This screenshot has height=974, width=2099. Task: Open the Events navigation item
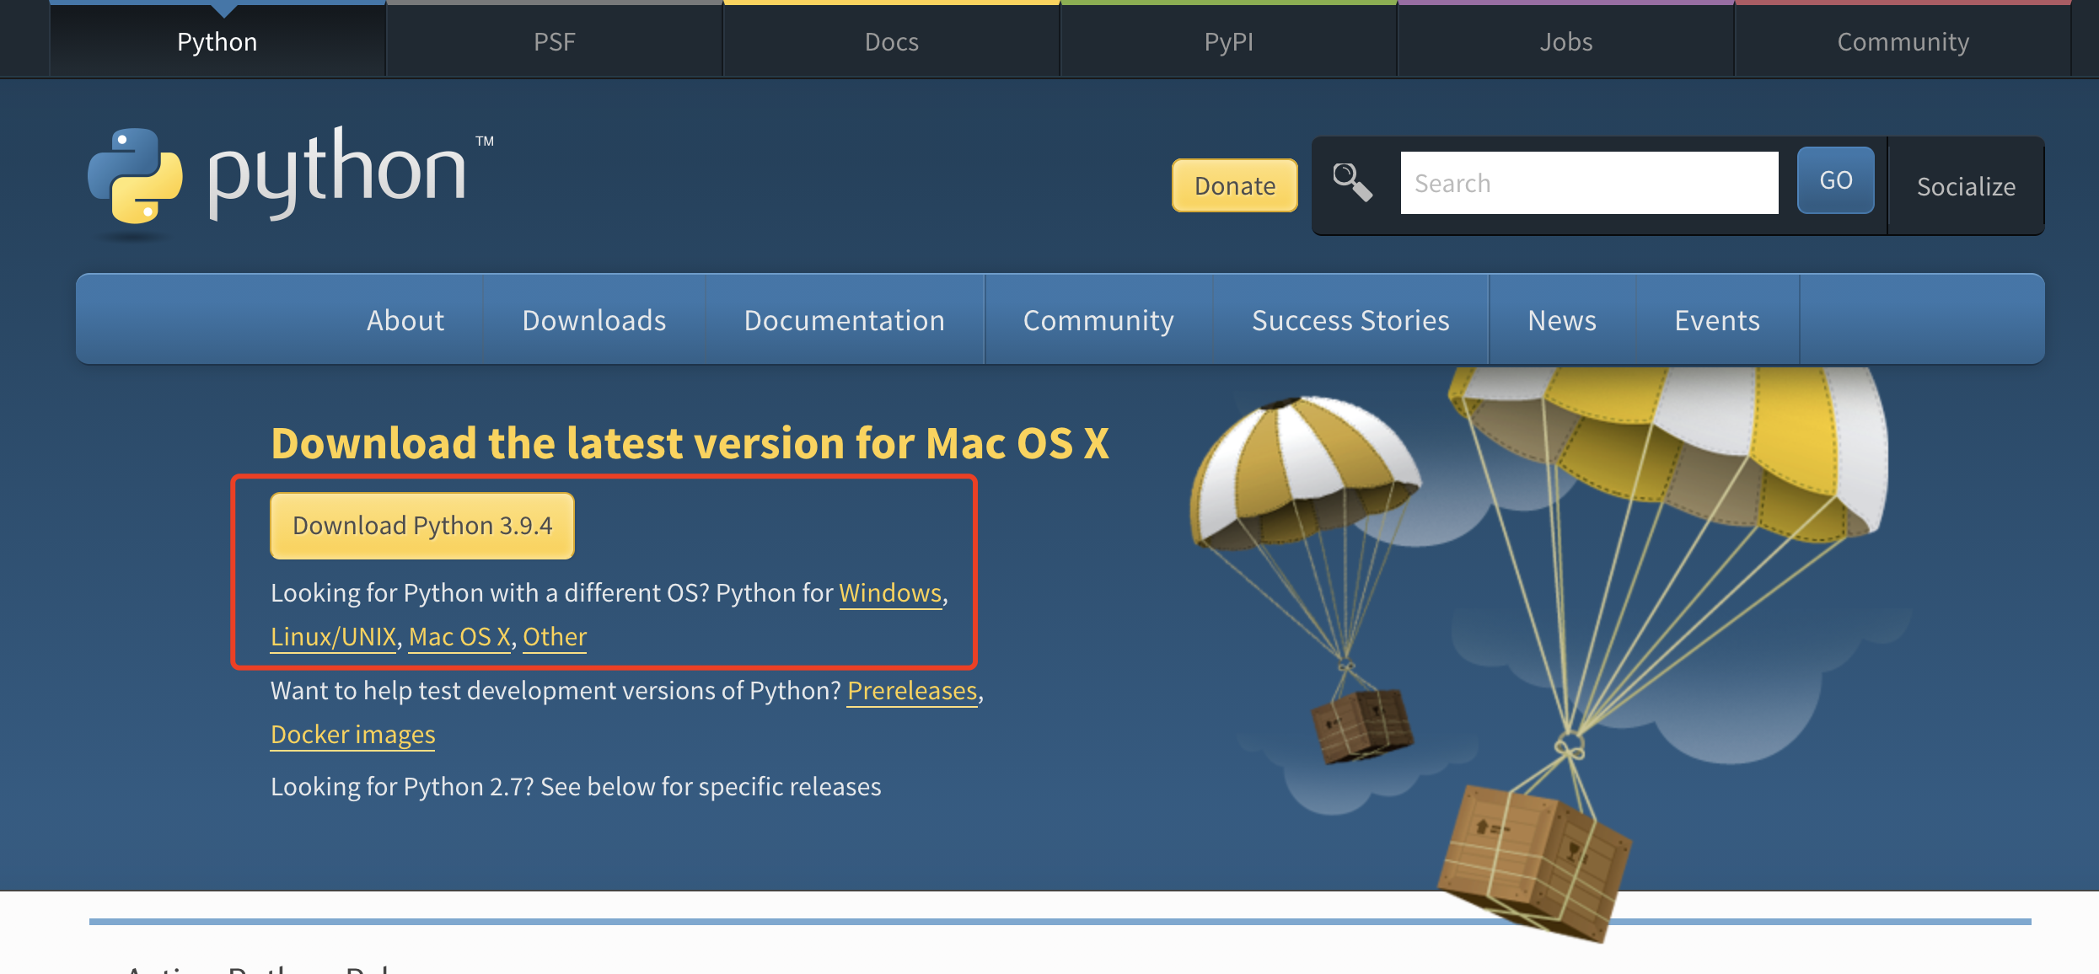point(1716,320)
